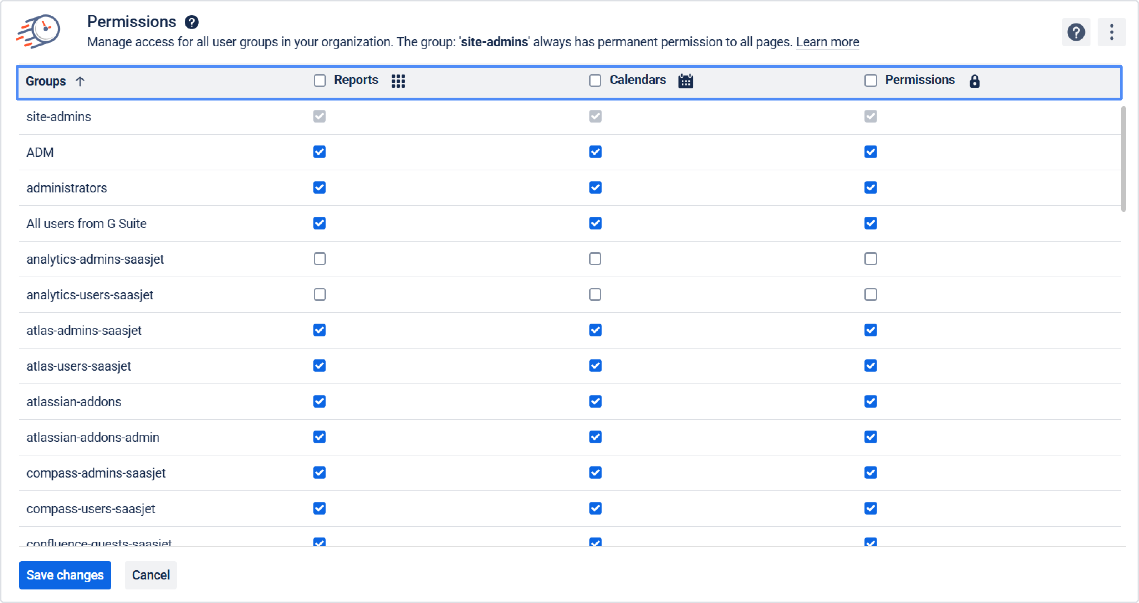Click the Calendars calendar icon in header
This screenshot has width=1139, height=603.
[x=686, y=81]
